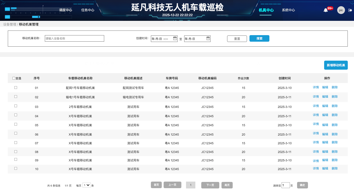
Task: Open the start date calendar picker icon
Action: click(175, 39)
